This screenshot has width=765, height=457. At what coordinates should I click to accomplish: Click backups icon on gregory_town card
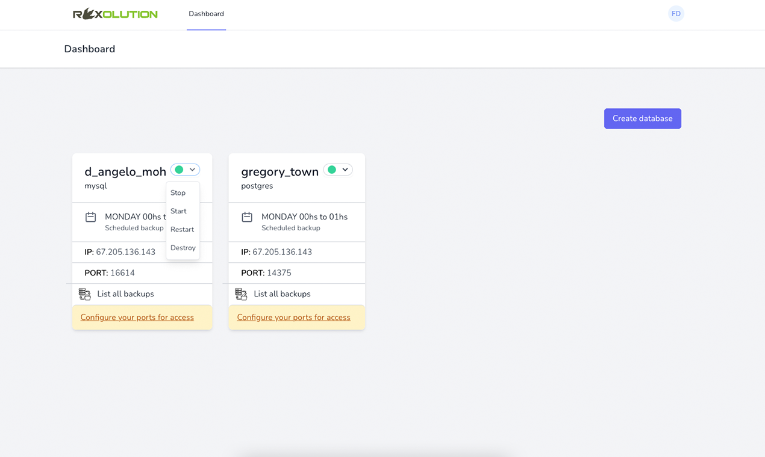tap(241, 294)
